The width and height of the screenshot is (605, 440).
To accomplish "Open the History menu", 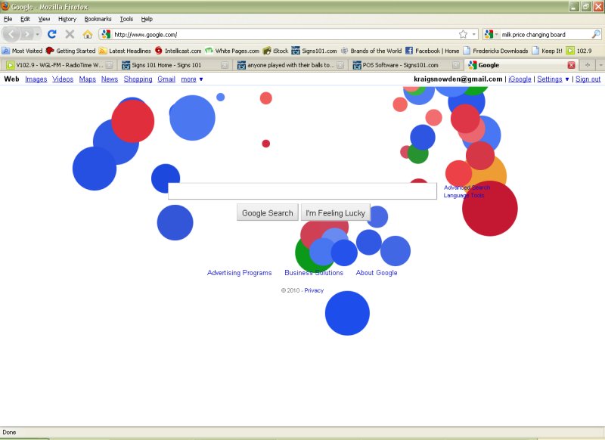I will (x=67, y=19).
